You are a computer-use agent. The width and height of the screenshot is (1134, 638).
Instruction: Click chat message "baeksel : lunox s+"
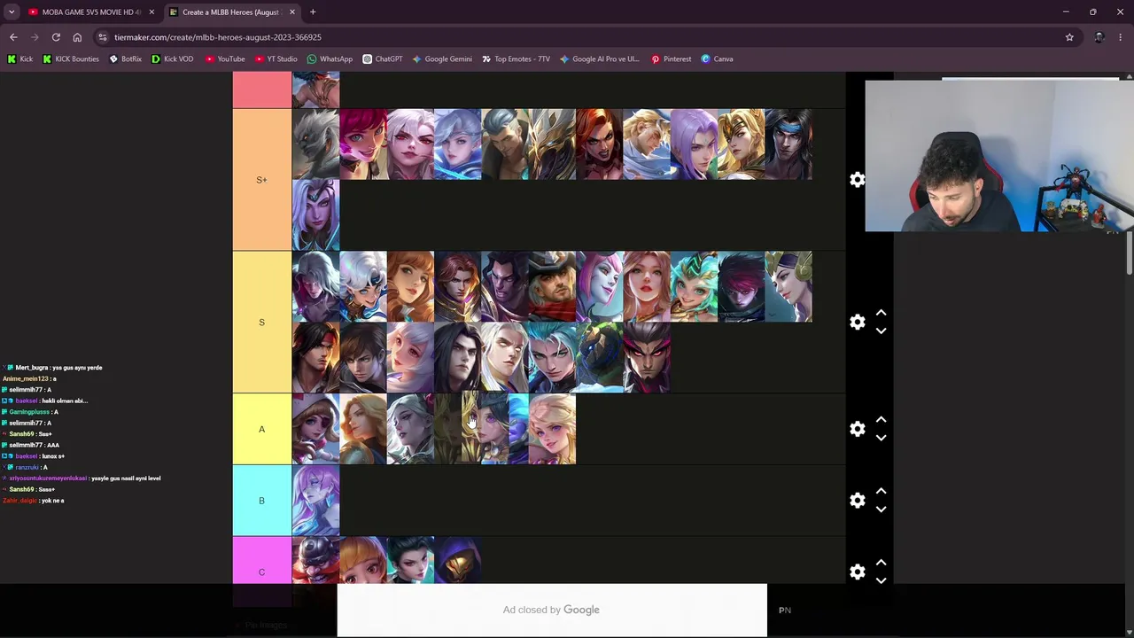(x=34, y=456)
